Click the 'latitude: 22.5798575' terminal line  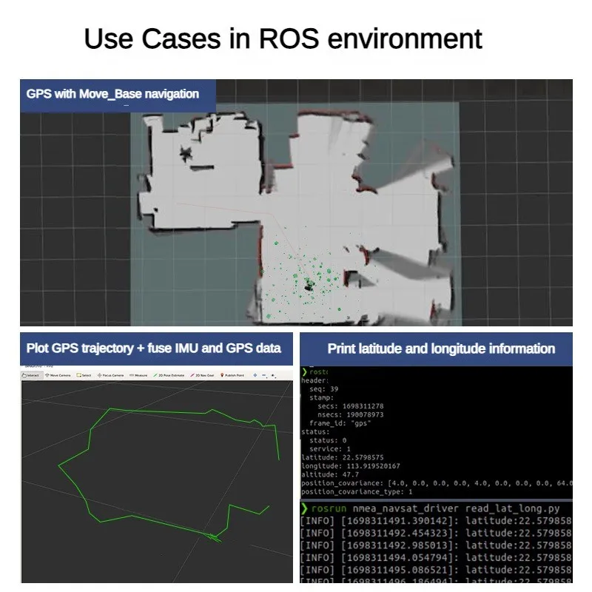click(343, 457)
